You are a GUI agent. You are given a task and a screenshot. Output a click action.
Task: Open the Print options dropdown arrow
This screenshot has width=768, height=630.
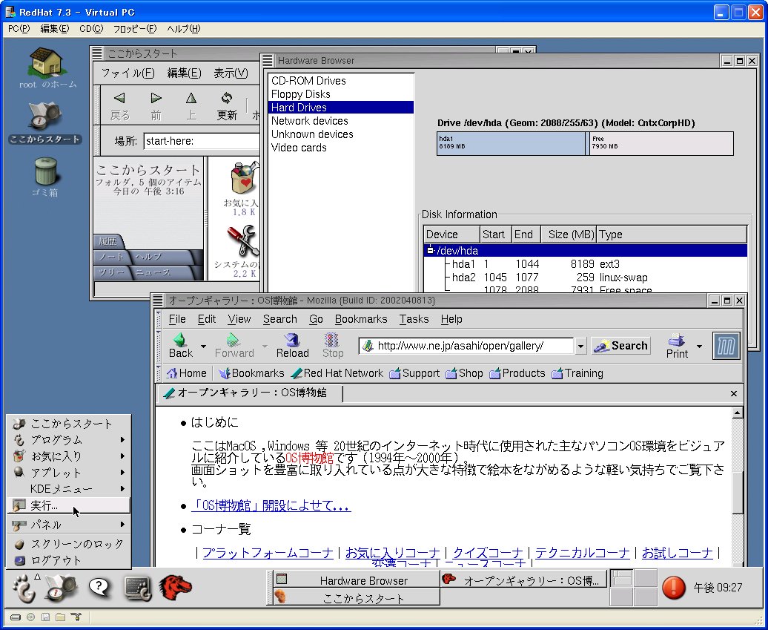coord(700,346)
